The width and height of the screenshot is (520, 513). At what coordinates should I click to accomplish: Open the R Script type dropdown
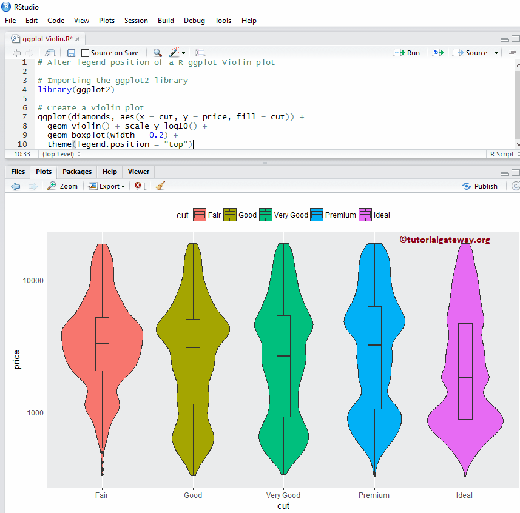(502, 154)
